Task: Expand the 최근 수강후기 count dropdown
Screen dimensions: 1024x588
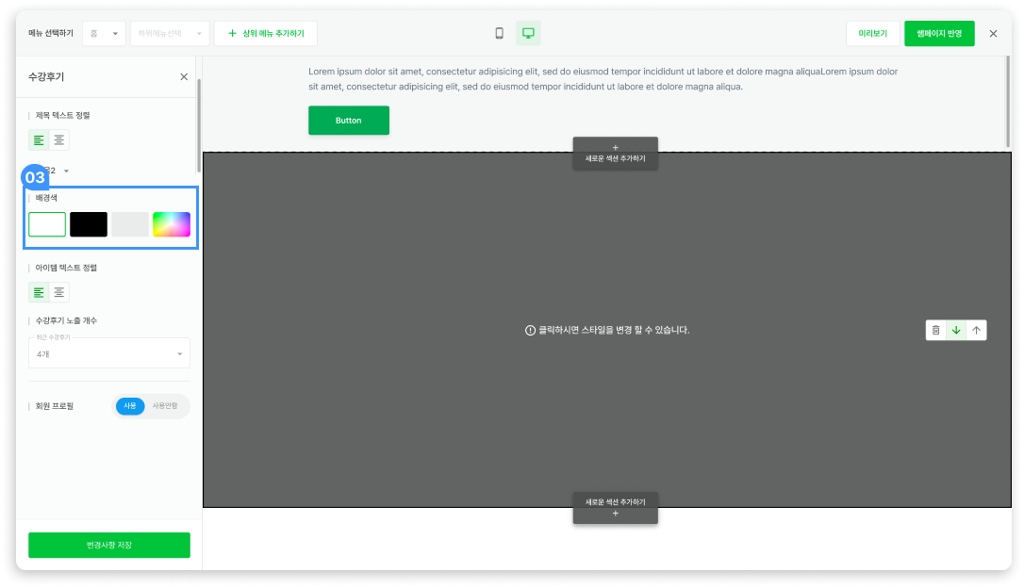Action: pyautogui.click(x=109, y=354)
